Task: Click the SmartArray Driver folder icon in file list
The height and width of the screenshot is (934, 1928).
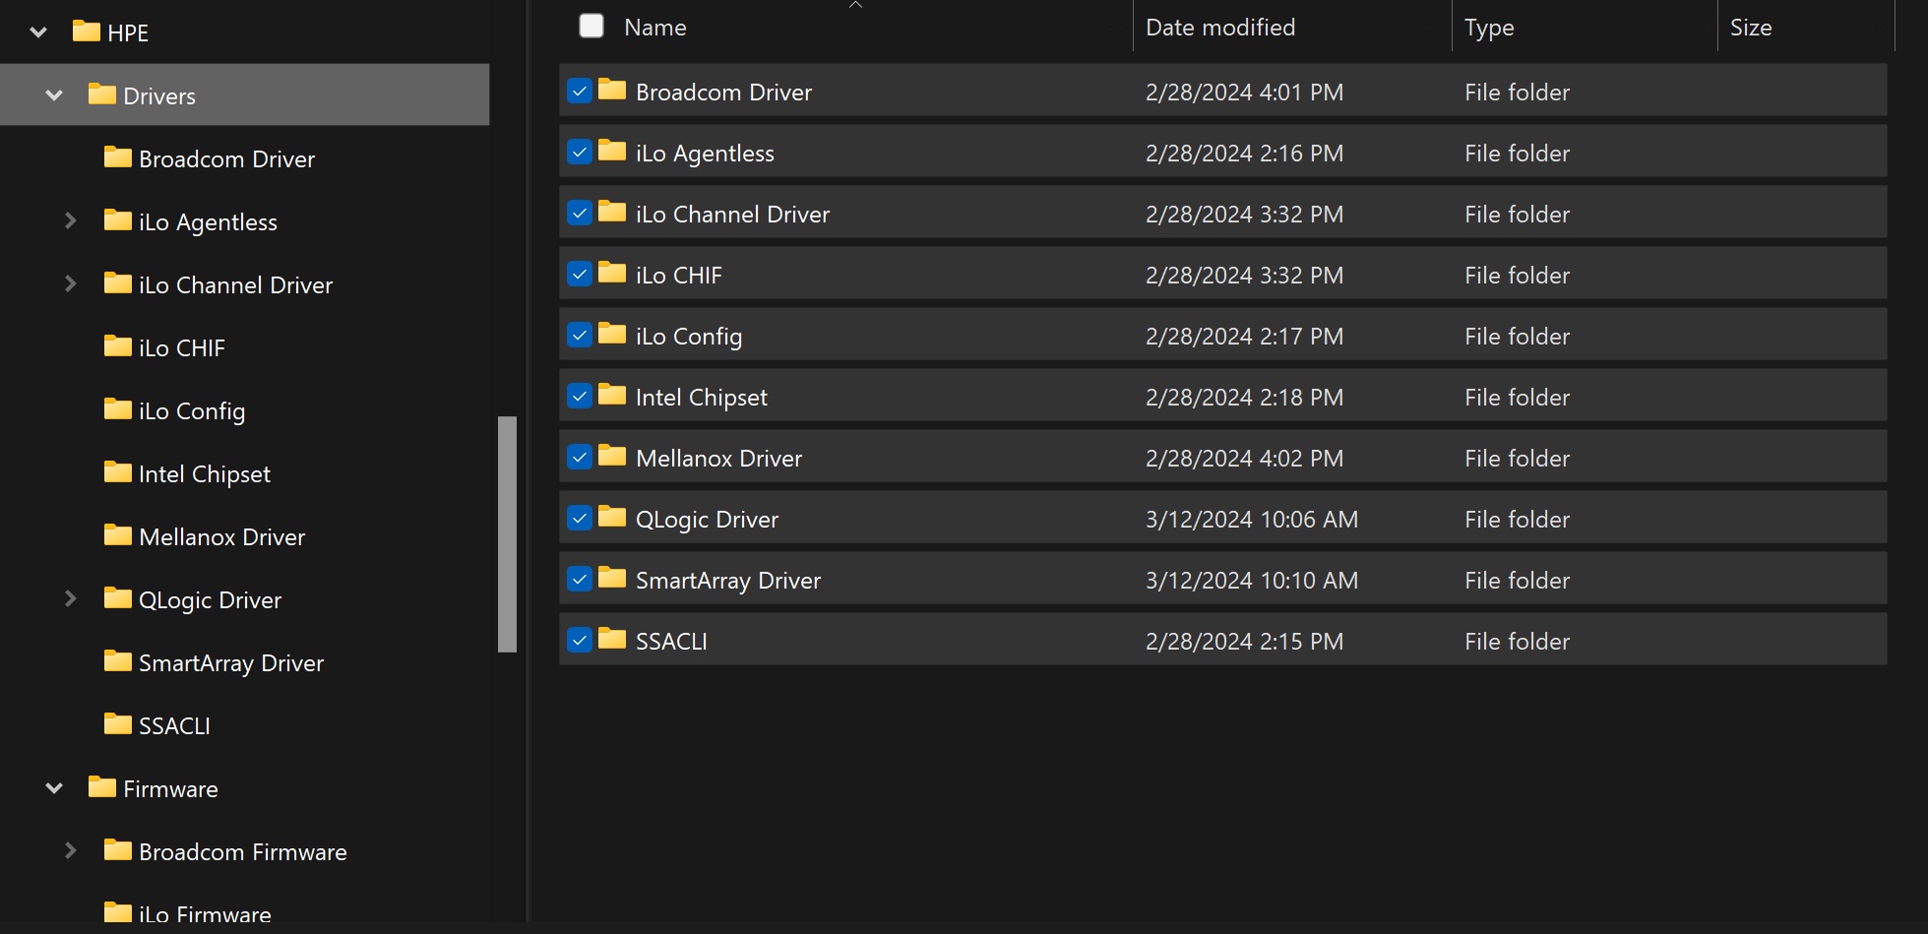Action: (x=612, y=578)
